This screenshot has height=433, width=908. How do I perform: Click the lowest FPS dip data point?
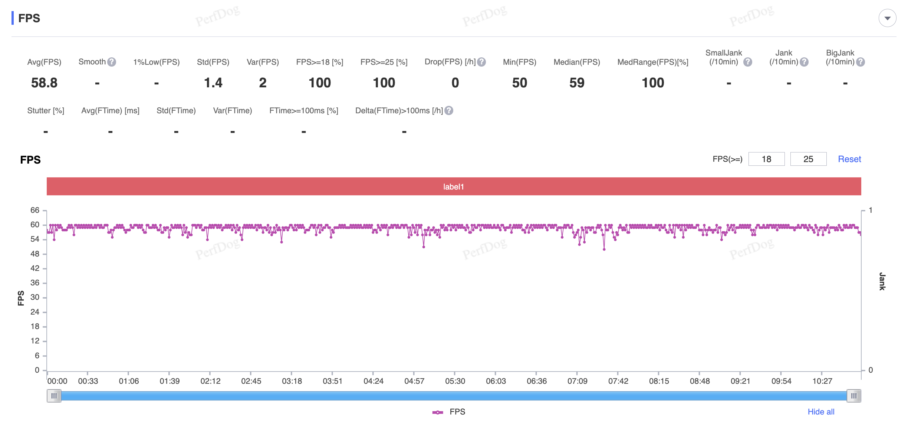(x=604, y=249)
